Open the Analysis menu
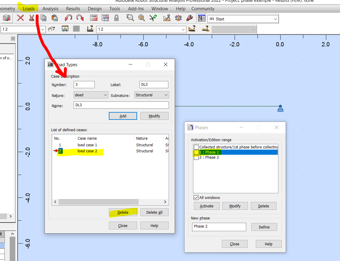 click(x=50, y=8)
